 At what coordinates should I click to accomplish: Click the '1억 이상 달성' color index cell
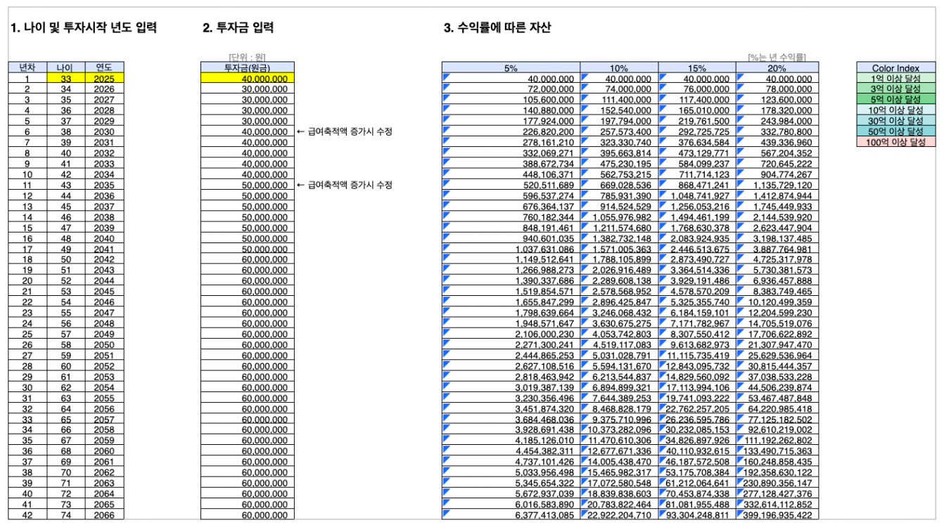pos(895,79)
